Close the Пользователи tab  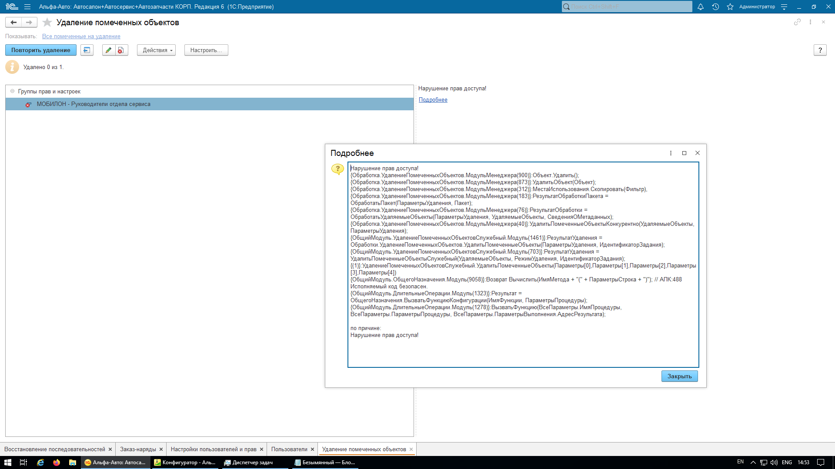point(312,449)
